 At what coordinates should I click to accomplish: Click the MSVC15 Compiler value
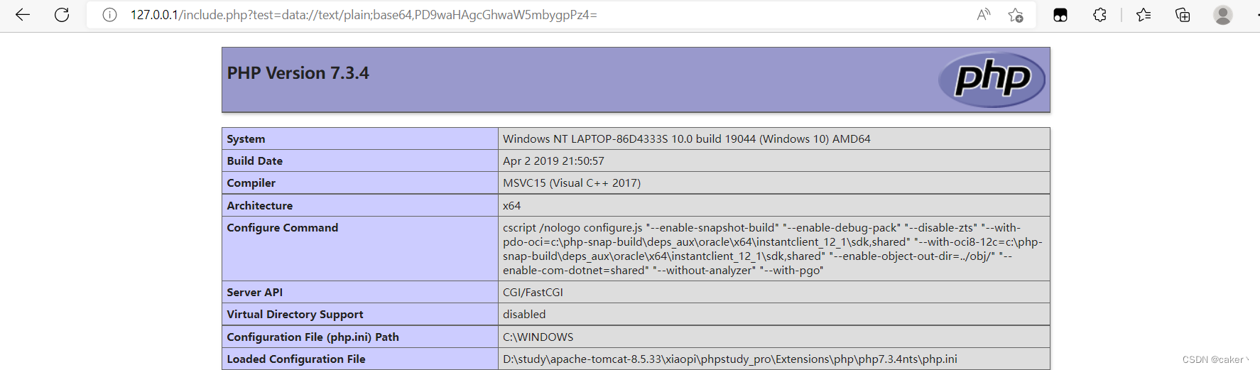point(571,183)
